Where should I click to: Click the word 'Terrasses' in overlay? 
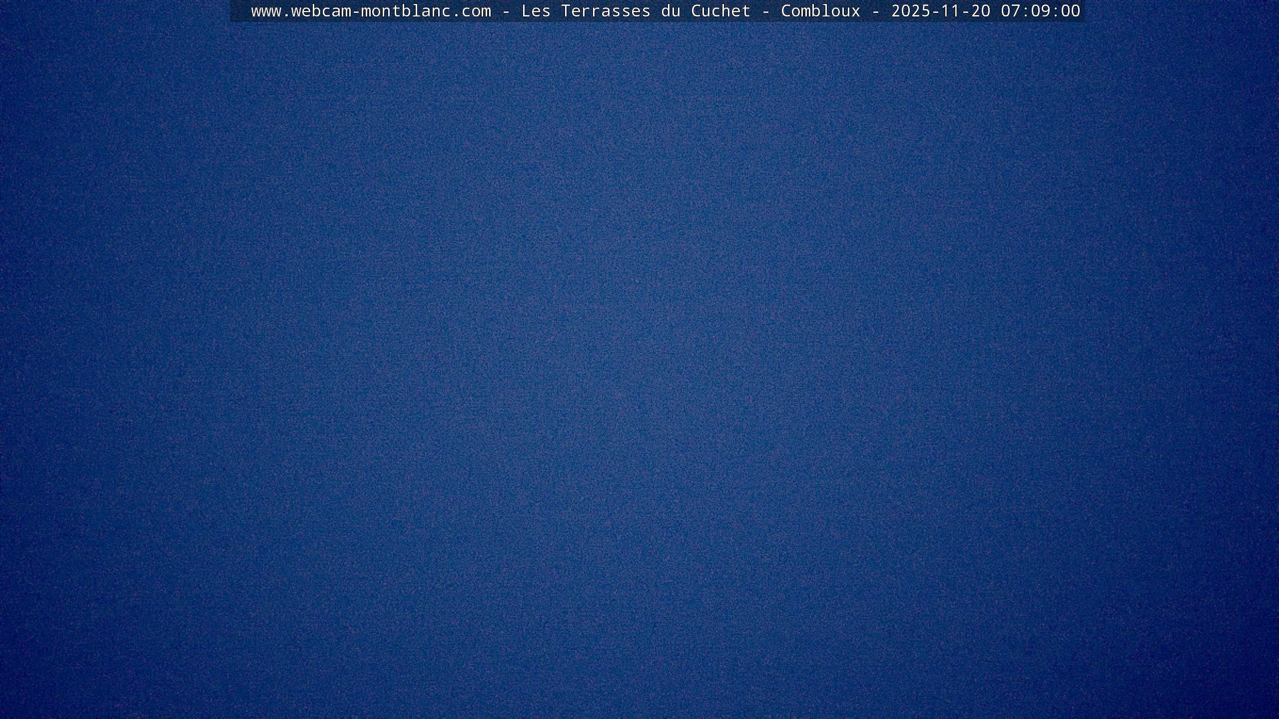[606, 11]
